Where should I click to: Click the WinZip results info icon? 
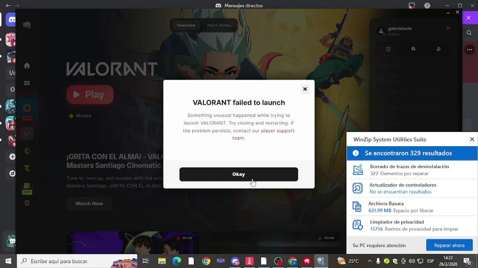point(356,153)
